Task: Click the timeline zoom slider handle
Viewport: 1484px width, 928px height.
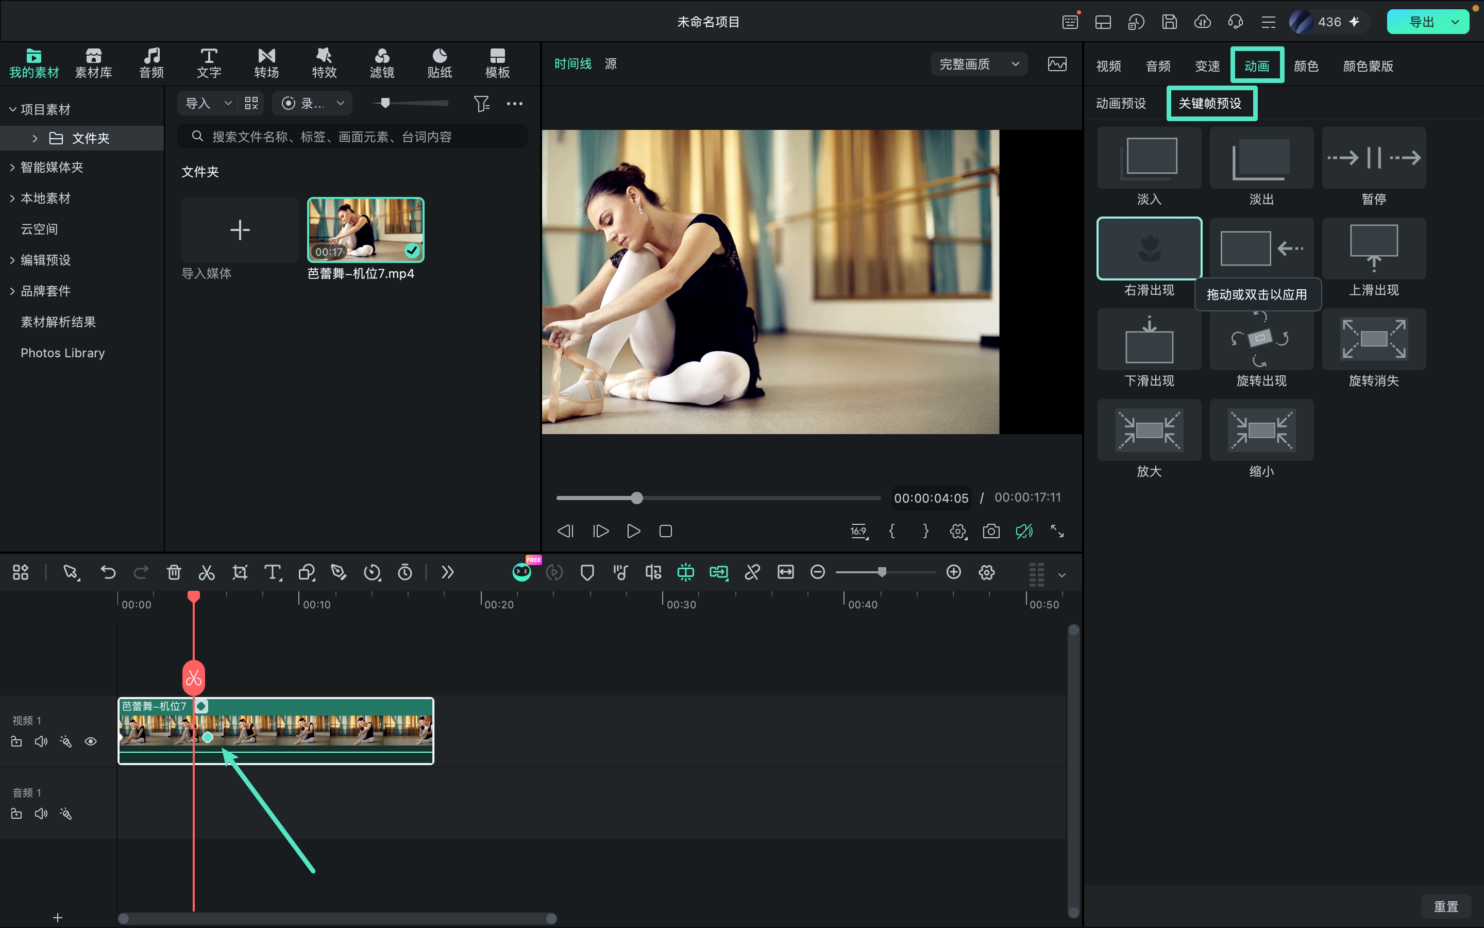Action: (x=882, y=572)
